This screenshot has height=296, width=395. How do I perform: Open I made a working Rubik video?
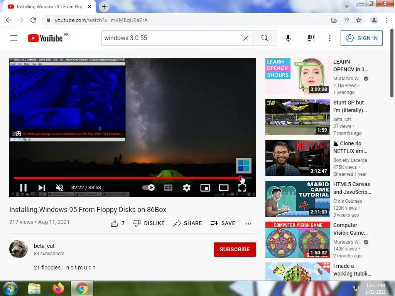click(352, 270)
